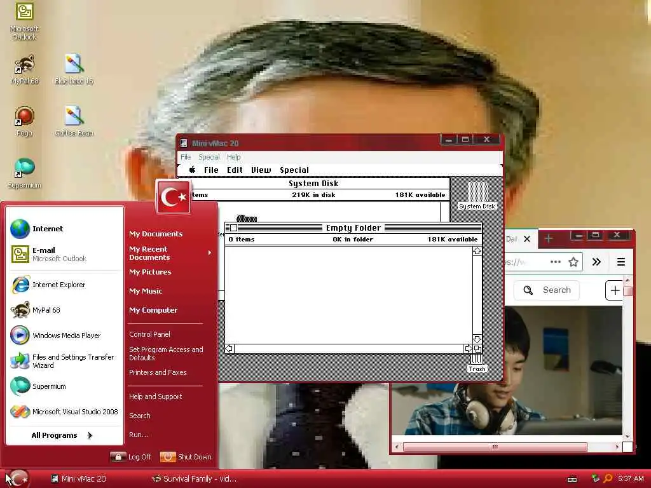The height and width of the screenshot is (488, 651).
Task: Expand All Programs list
Action: (62, 435)
